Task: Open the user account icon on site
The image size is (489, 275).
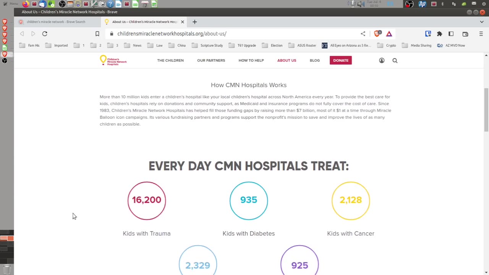Action: (x=382, y=60)
